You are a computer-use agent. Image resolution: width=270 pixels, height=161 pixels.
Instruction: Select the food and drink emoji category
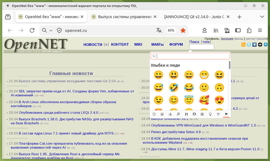(186, 114)
